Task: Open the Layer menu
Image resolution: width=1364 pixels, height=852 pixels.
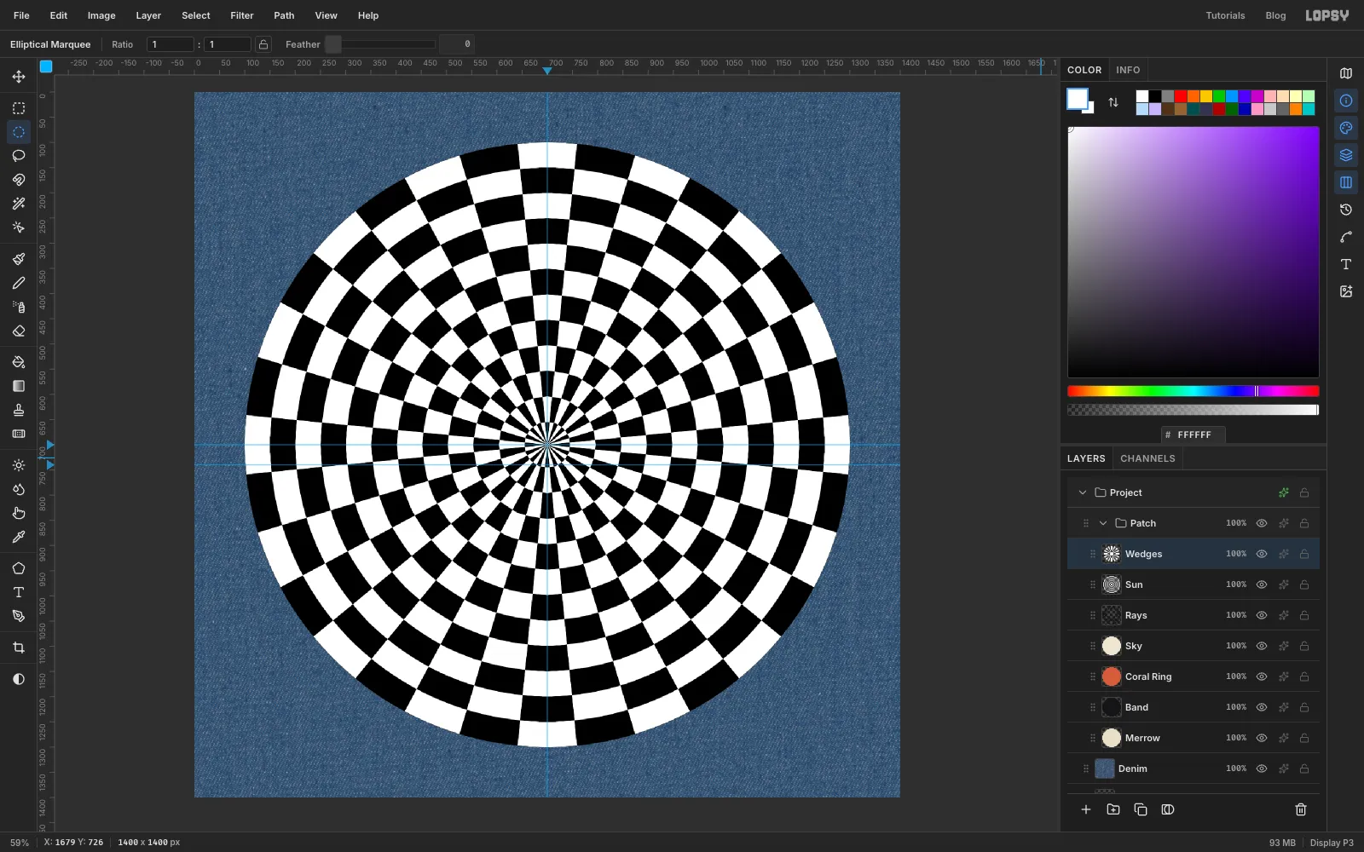Action: [x=148, y=15]
